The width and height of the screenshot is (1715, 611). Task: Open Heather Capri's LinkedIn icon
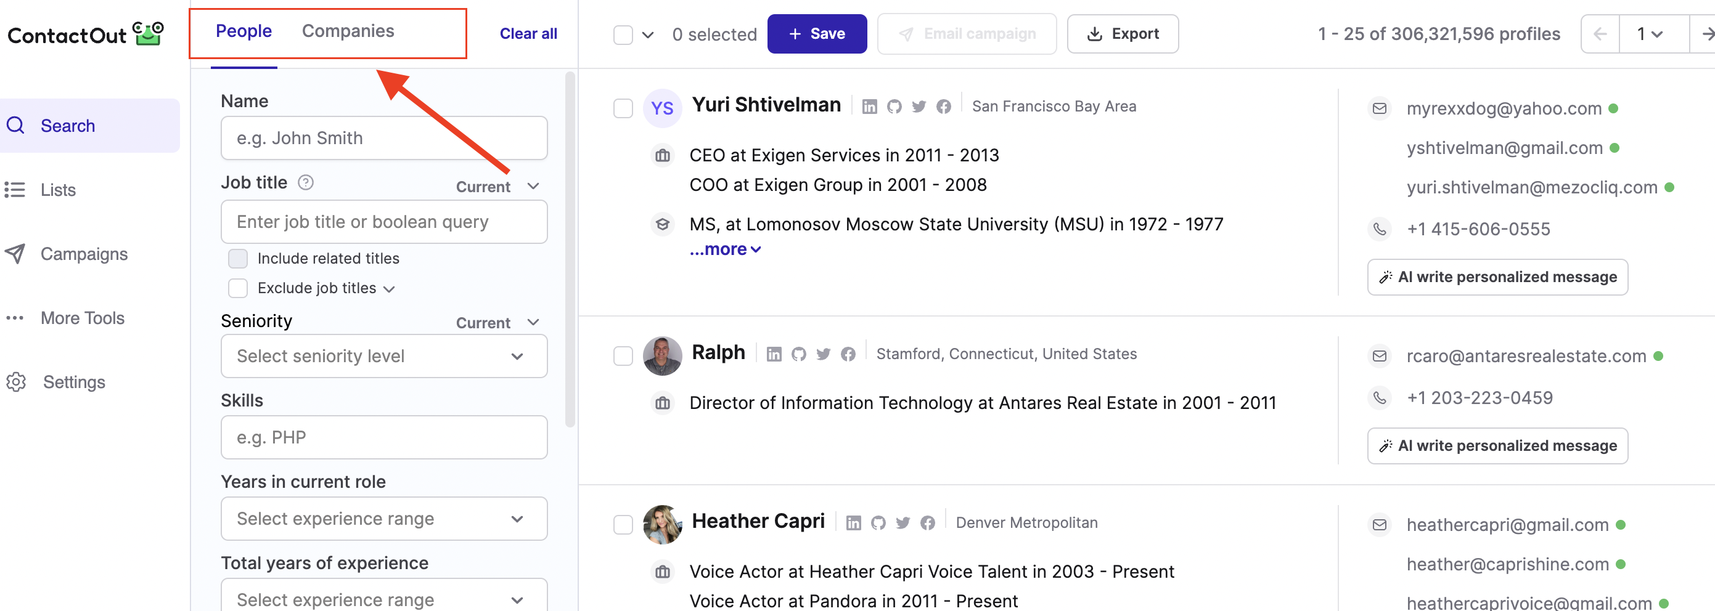coord(854,524)
